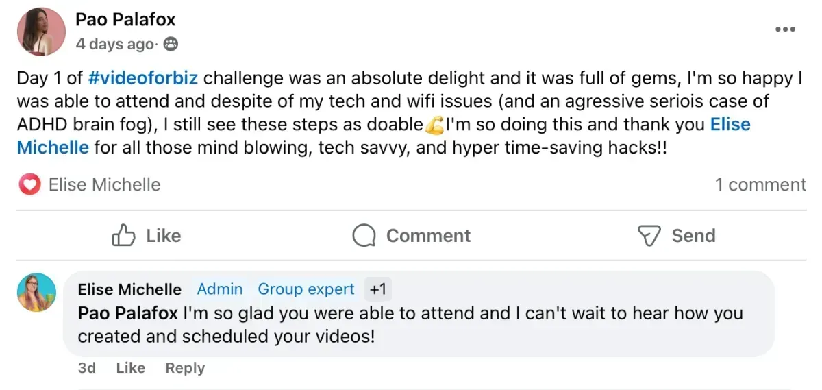Image resolution: width=822 pixels, height=390 pixels.
Task: Click the Send icon on the post
Action: pyautogui.click(x=648, y=236)
